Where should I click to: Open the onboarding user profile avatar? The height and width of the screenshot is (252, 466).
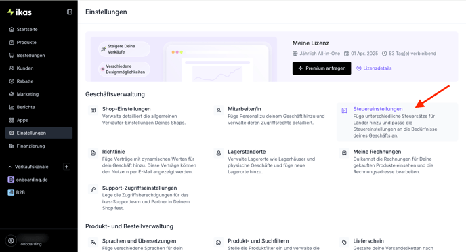pyautogui.click(x=11, y=240)
